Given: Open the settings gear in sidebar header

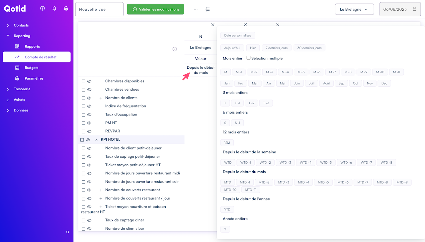Looking at the screenshot, I should [66, 8].
